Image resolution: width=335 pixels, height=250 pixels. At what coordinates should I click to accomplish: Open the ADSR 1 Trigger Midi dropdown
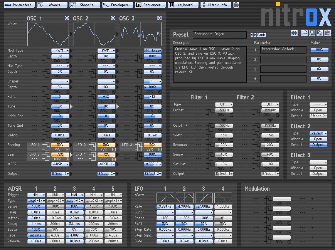36,195
